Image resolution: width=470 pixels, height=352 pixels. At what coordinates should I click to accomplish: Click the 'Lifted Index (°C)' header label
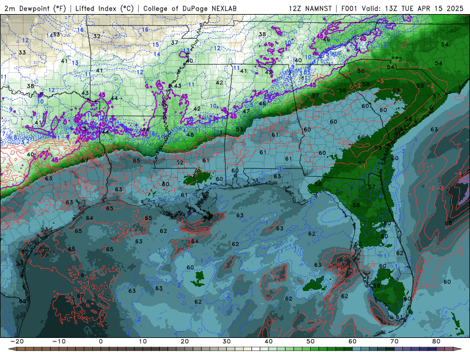point(105,8)
